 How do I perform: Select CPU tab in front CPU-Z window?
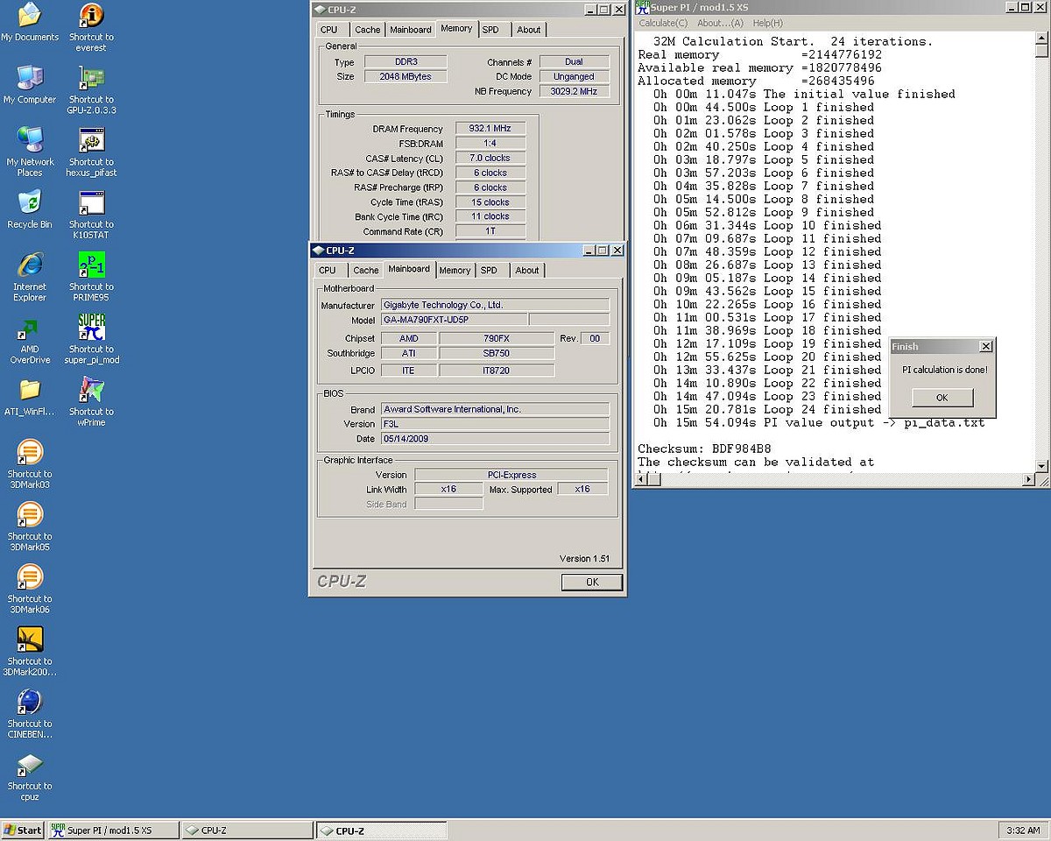(328, 271)
